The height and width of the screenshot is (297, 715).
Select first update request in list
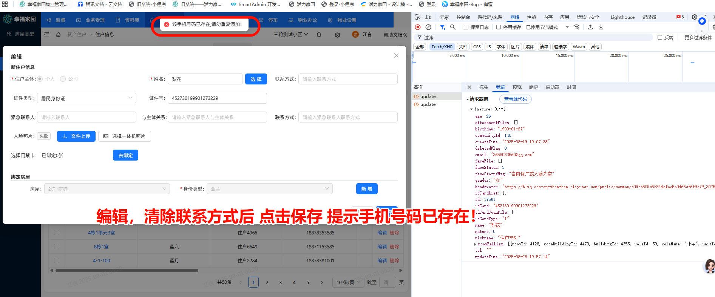click(437, 96)
